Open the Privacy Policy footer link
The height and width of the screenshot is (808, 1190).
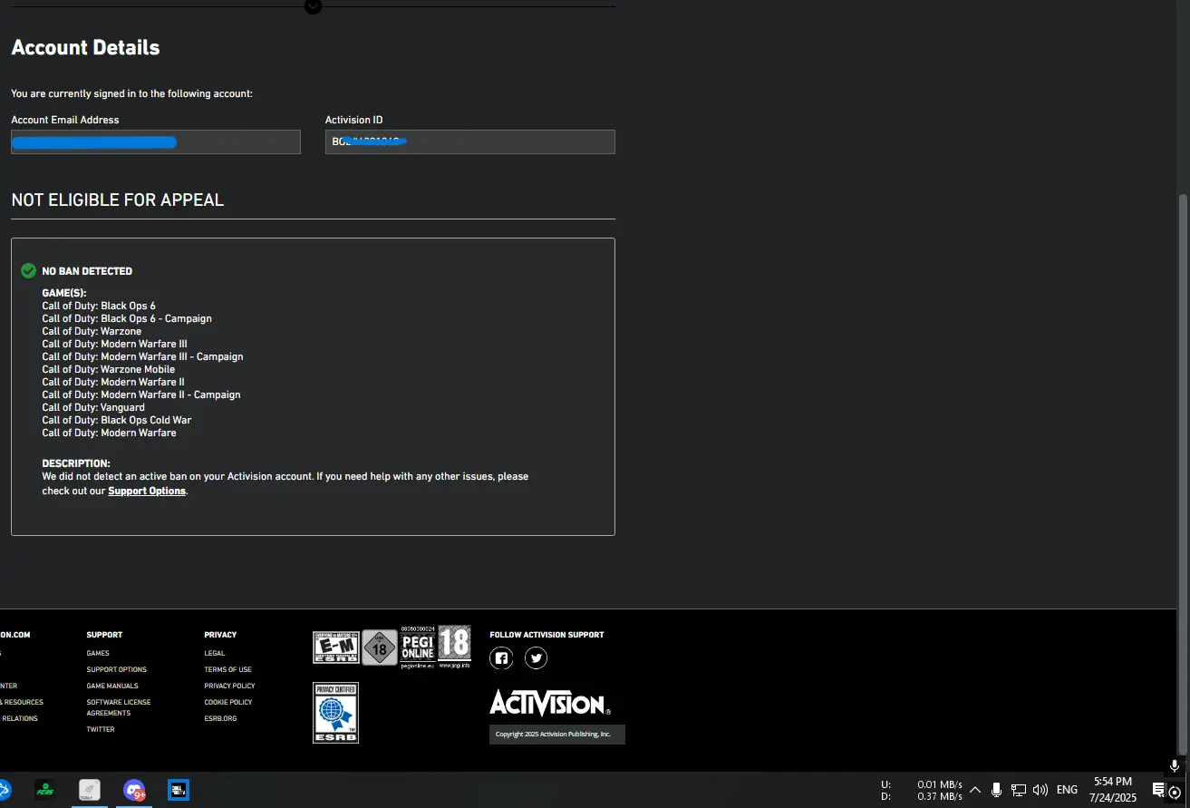click(229, 686)
